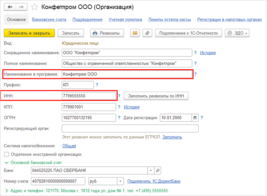Open the currency dropdown showing руб.
Screen dimensions: 267x196
point(120,181)
